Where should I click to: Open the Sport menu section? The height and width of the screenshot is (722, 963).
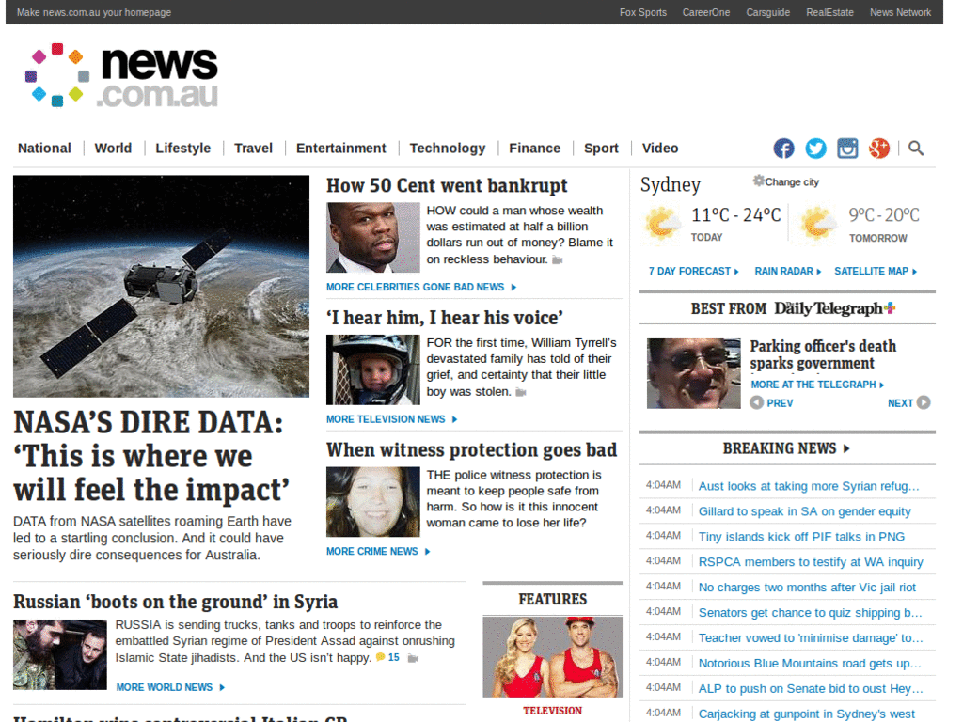click(601, 148)
